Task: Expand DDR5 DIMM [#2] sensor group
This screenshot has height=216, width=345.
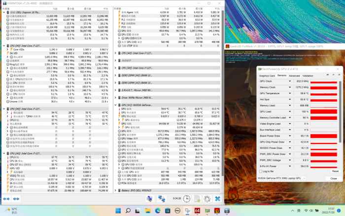Action: click(x=115, y=83)
